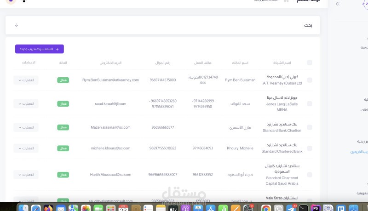
Task: Click company name Standard Chartered Bank
Action: tap(282, 151)
